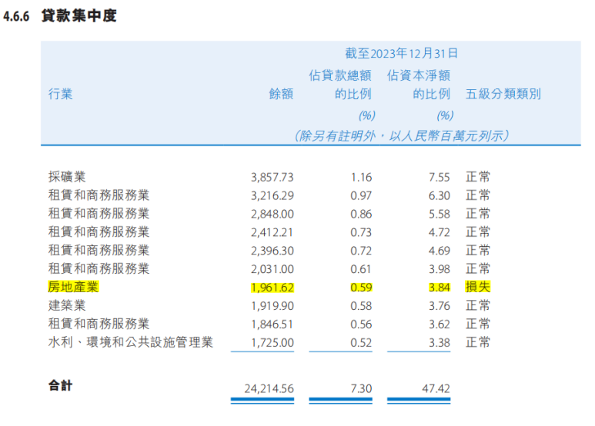Select 水利、環境和公共設施管理業 row label

[131, 342]
